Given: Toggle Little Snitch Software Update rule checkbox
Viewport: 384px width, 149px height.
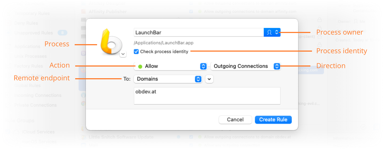Looking at the screenshot, I should [x=191, y=137].
